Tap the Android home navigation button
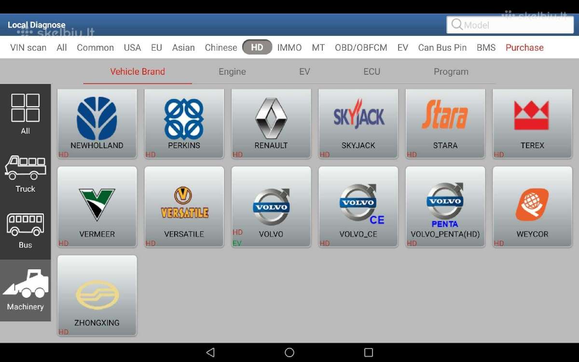This screenshot has width=579, height=362. (x=289, y=352)
